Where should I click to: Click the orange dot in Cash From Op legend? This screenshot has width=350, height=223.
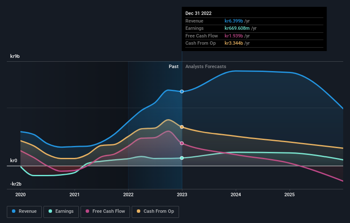tap(139, 211)
